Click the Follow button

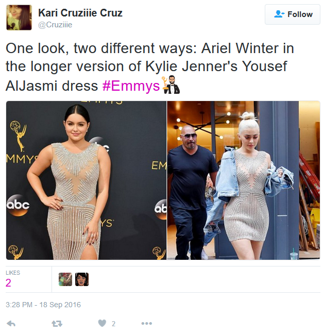tap(292, 14)
